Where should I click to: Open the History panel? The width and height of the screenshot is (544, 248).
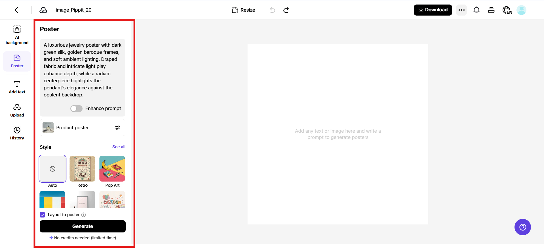[17, 133]
